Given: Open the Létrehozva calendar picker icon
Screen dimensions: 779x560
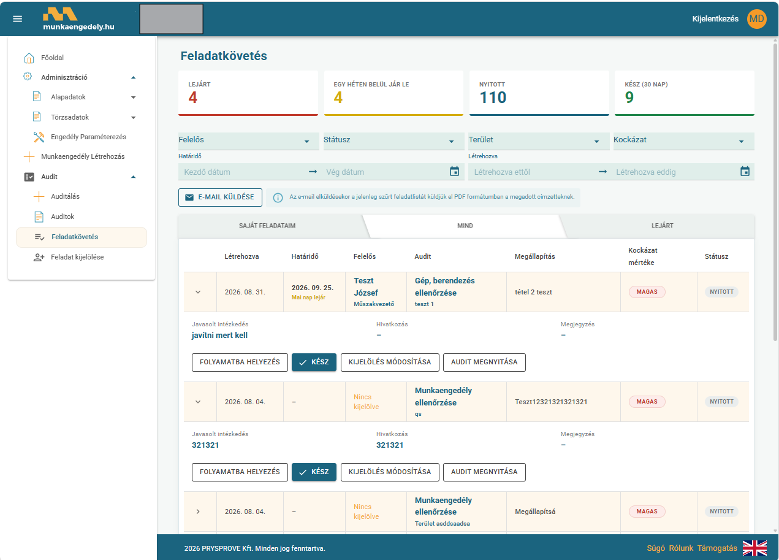Looking at the screenshot, I should [745, 172].
